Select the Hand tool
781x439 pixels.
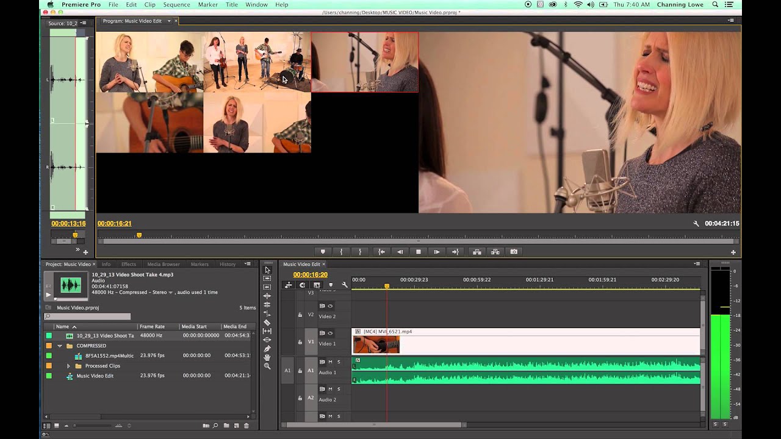click(x=267, y=357)
